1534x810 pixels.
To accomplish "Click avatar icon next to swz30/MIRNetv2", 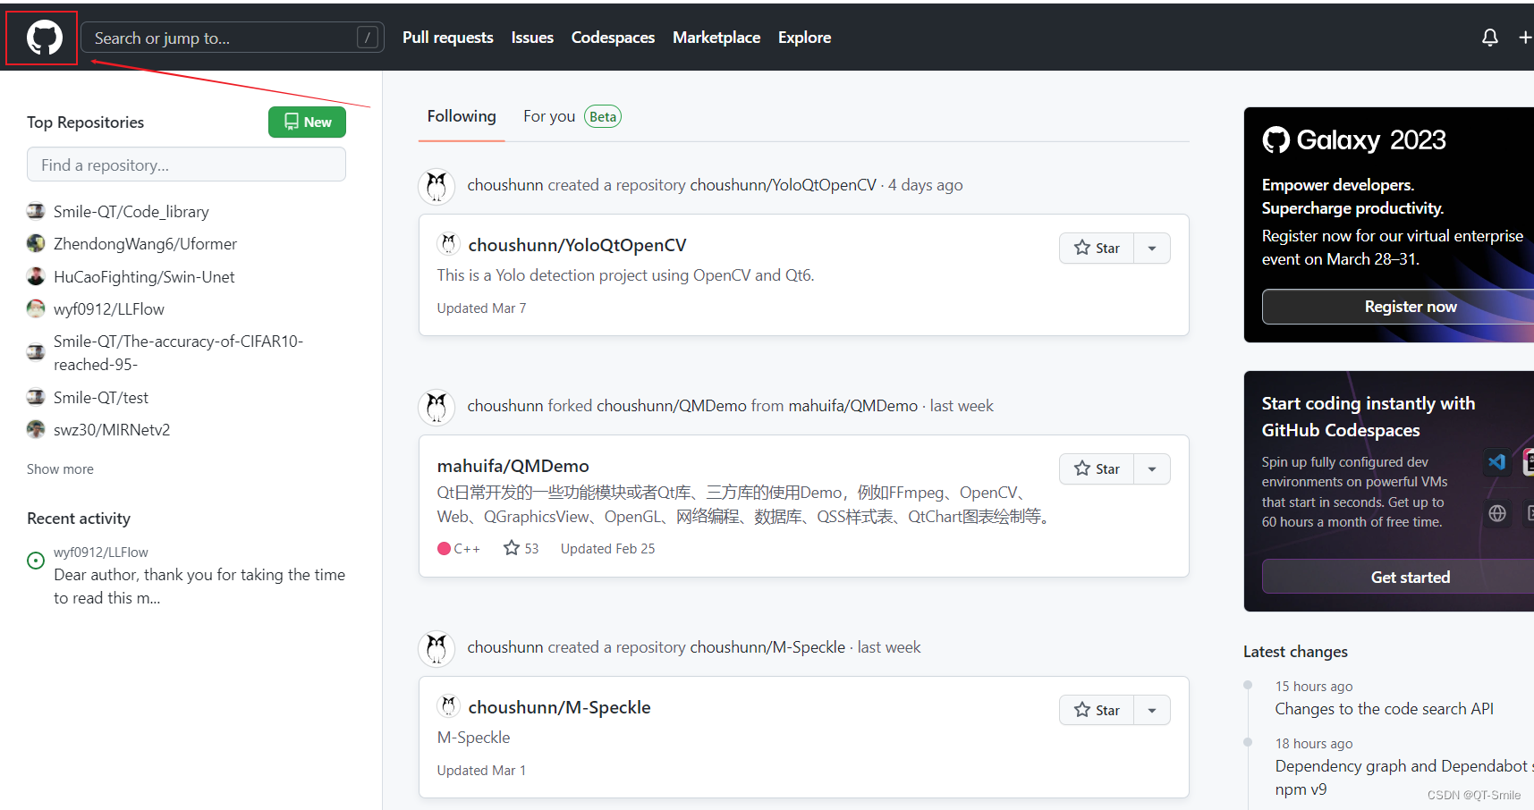I will pos(36,429).
